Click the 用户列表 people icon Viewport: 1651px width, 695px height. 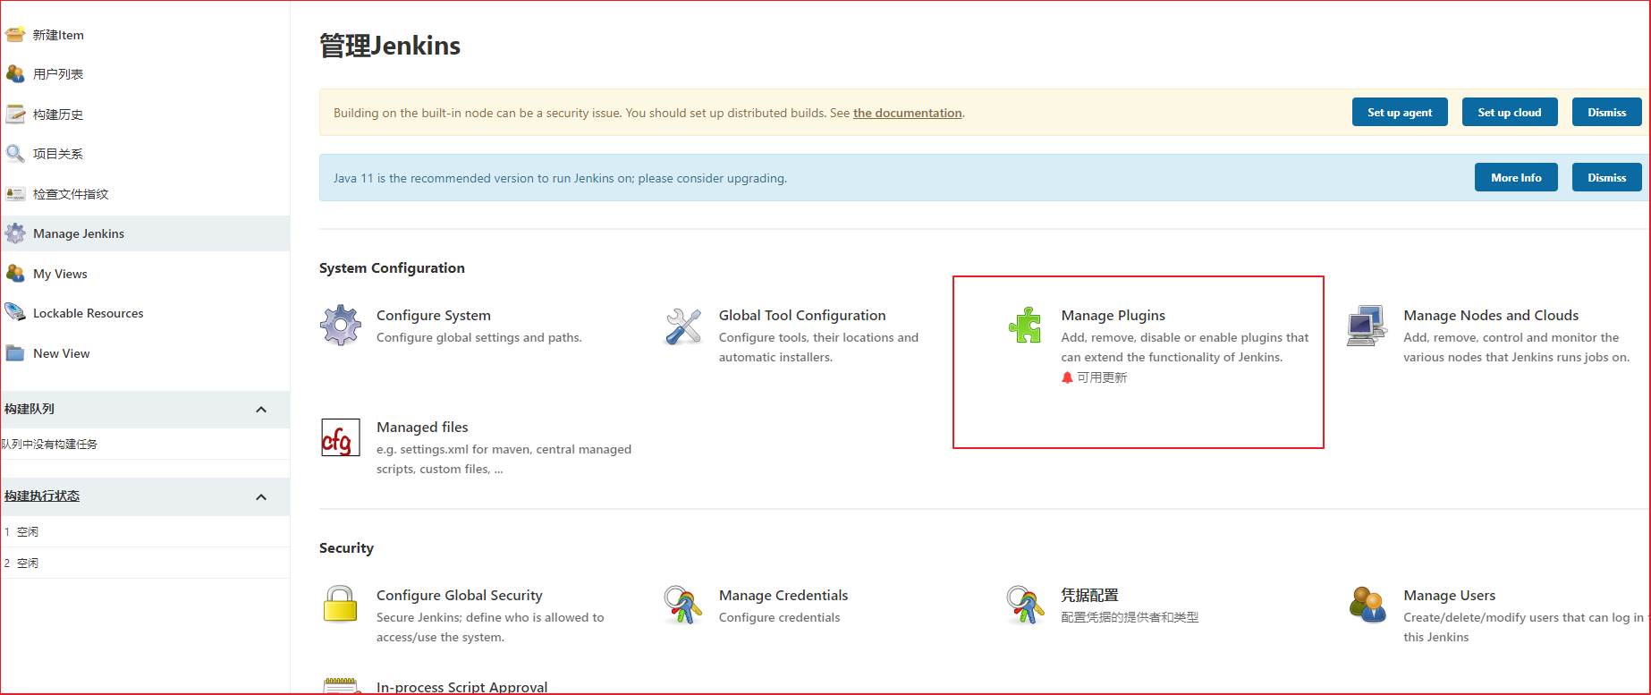click(x=15, y=73)
